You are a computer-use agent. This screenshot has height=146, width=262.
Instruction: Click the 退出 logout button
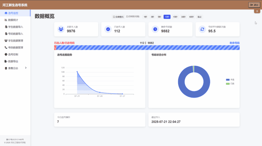254,5
